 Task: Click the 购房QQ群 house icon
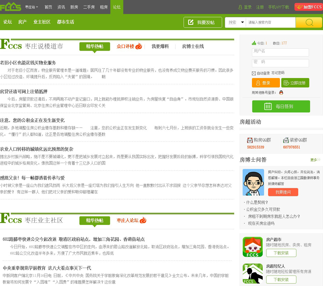coord(250,140)
